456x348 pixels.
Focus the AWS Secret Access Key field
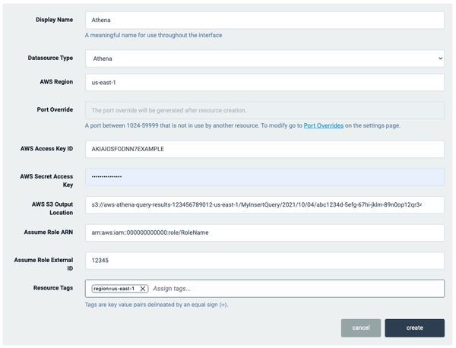(x=264, y=177)
